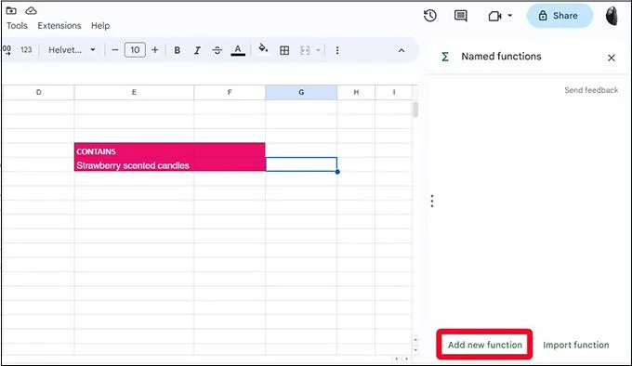
Task: Close the Named functions panel
Action: 612,58
